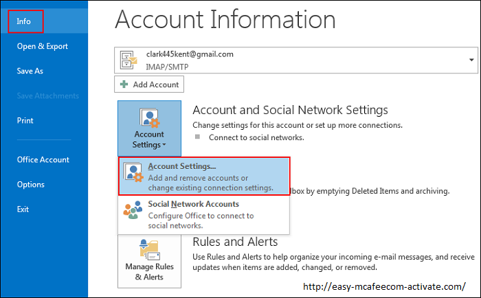Choose Social Network Accounts menu entry
The height and width of the screenshot is (298, 481).
point(203,214)
